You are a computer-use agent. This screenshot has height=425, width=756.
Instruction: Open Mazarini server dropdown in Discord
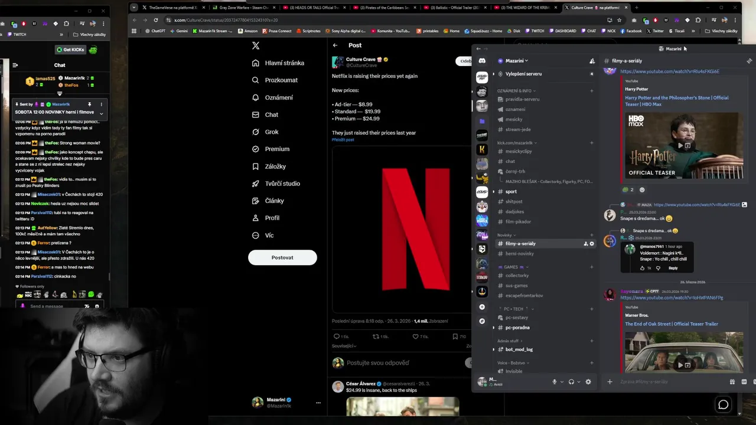coord(517,61)
